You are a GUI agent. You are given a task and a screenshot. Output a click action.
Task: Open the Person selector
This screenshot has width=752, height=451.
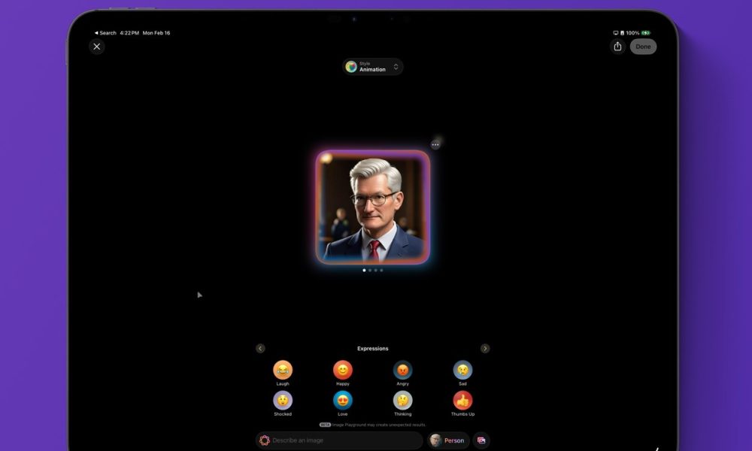pos(448,440)
